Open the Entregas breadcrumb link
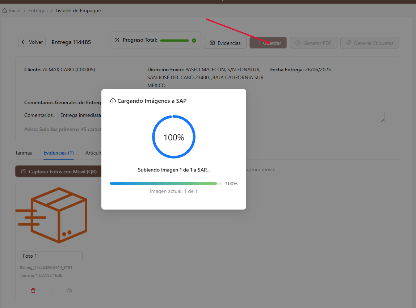 38,10
